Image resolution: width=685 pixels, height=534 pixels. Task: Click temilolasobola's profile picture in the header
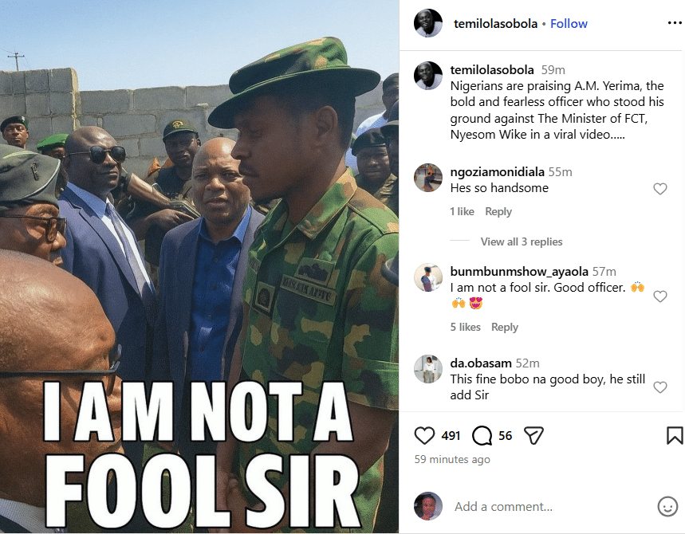pyautogui.click(x=428, y=23)
